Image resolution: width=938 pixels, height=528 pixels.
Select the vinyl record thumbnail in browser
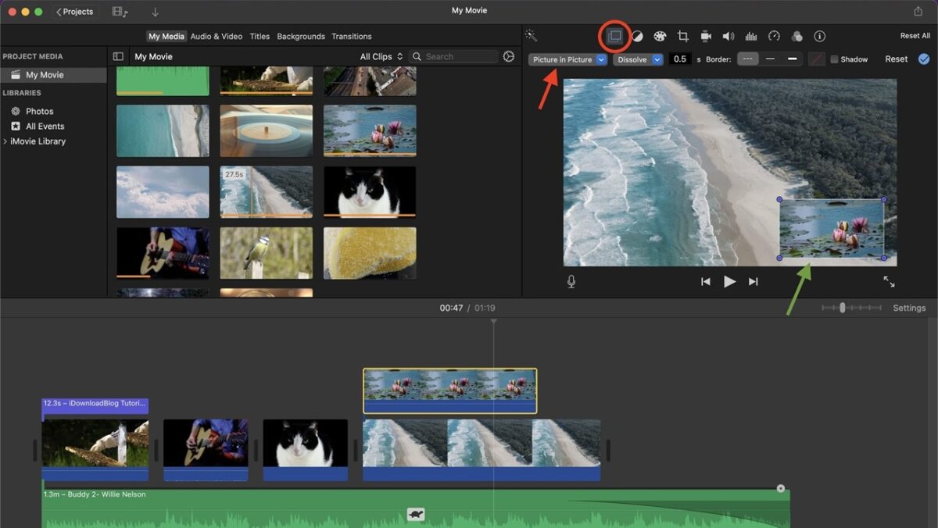pyautogui.click(x=267, y=131)
